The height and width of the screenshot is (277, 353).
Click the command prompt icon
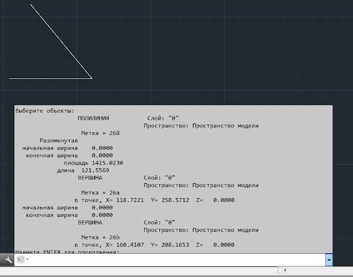pyautogui.click(x=20, y=260)
